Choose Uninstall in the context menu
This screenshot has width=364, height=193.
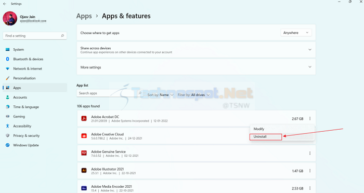282,136
